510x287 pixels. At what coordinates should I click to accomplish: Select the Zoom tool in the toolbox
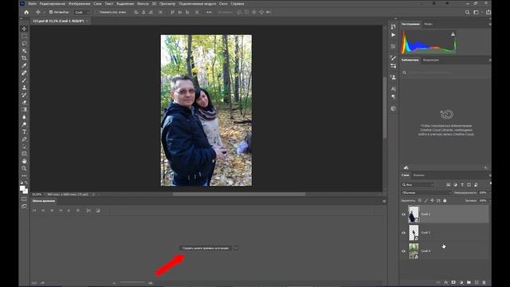click(24, 168)
